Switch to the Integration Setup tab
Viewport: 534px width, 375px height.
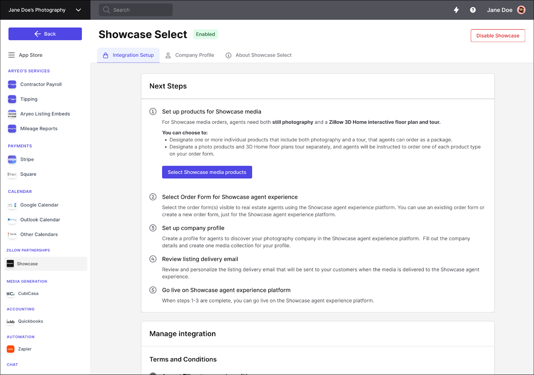pyautogui.click(x=128, y=55)
